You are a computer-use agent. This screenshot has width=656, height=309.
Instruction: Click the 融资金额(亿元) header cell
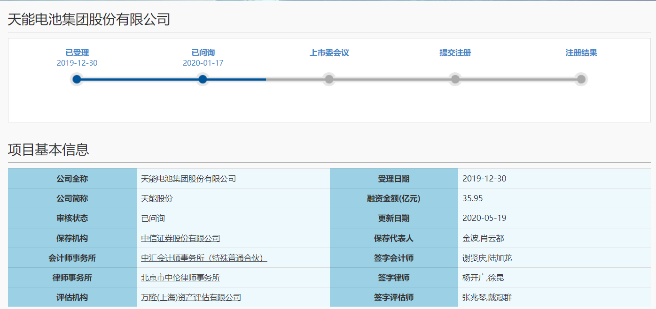click(394, 198)
